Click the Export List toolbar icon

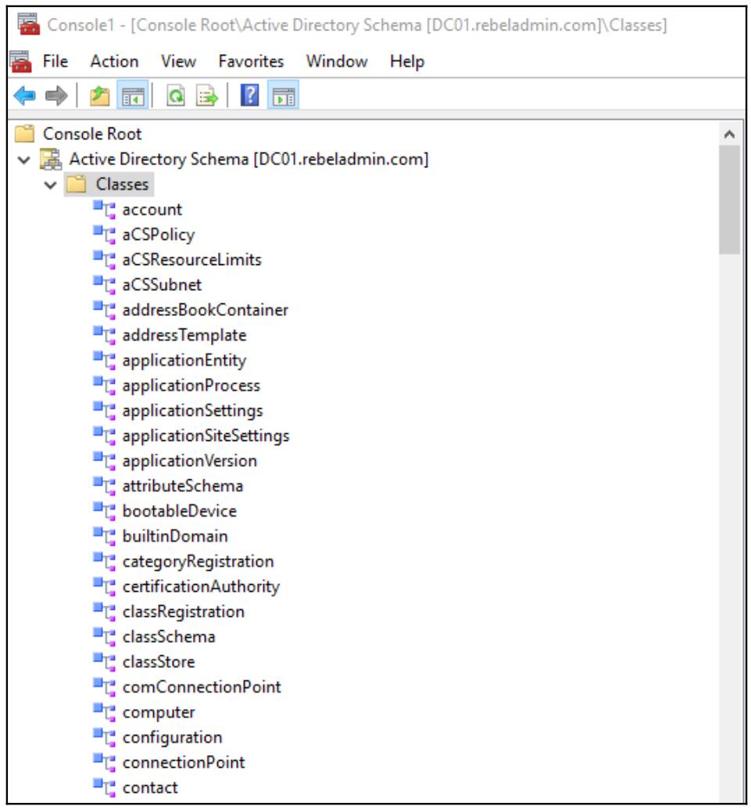click(x=206, y=96)
